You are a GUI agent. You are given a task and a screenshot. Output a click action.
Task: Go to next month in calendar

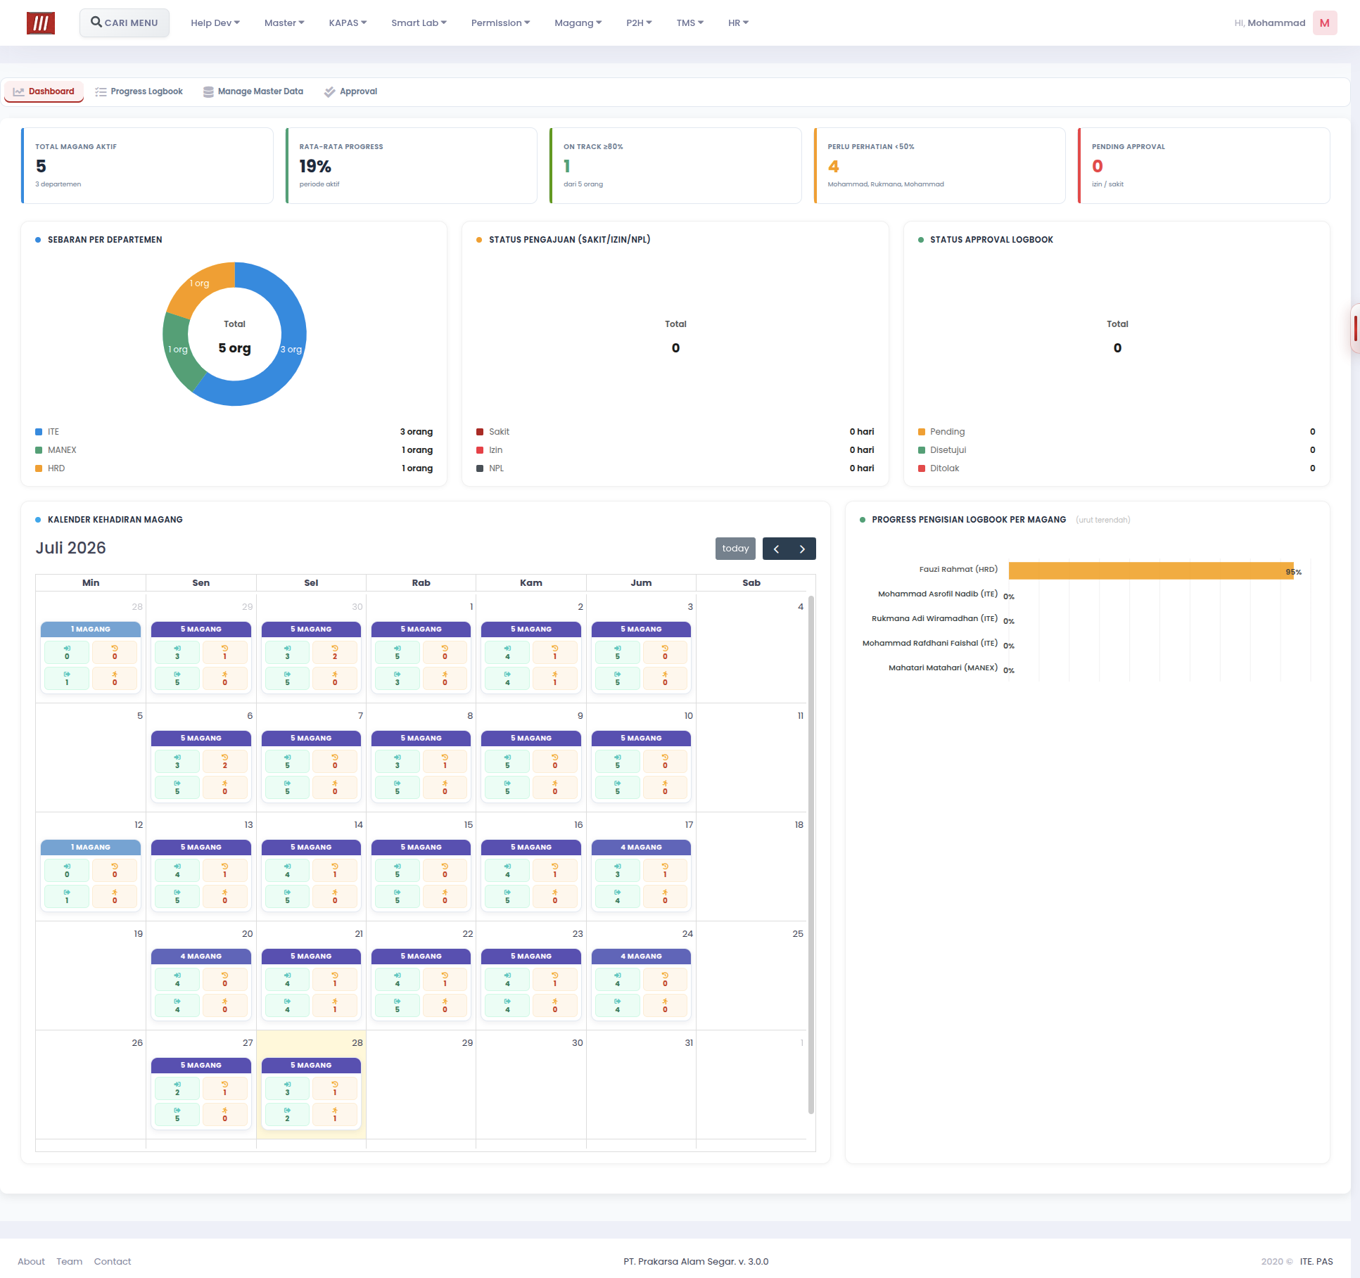802,549
